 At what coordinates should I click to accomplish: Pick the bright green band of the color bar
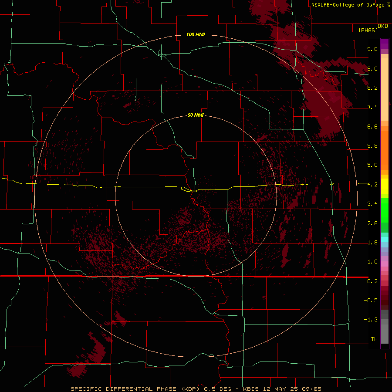385,210
